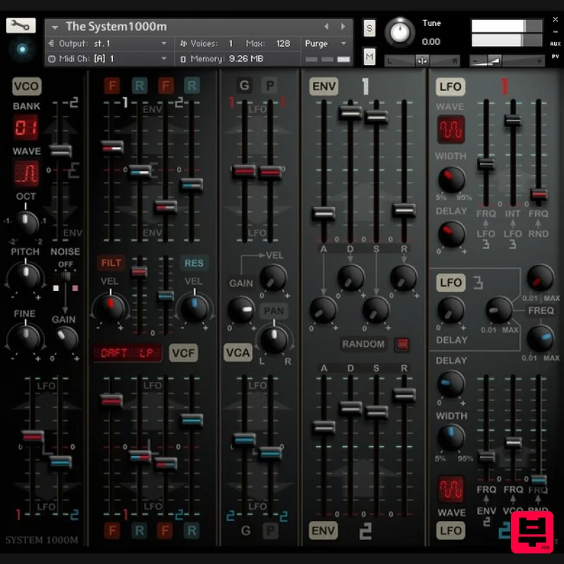Click the RES label button
The width and height of the screenshot is (564, 564).
[193, 263]
